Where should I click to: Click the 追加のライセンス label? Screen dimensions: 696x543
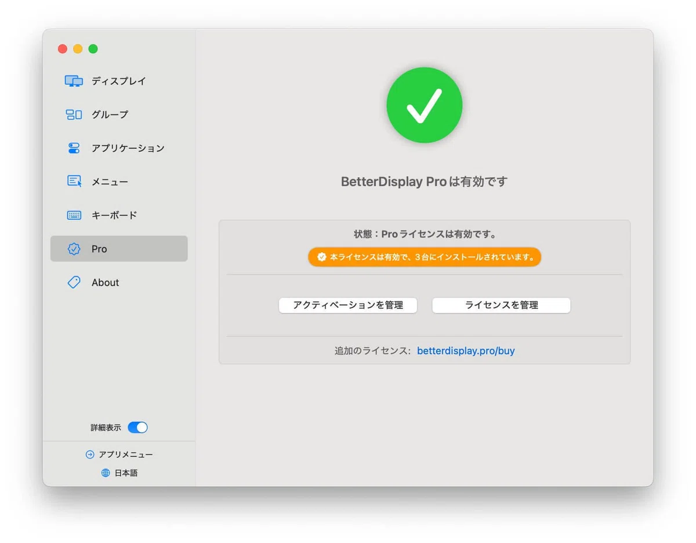pos(372,351)
